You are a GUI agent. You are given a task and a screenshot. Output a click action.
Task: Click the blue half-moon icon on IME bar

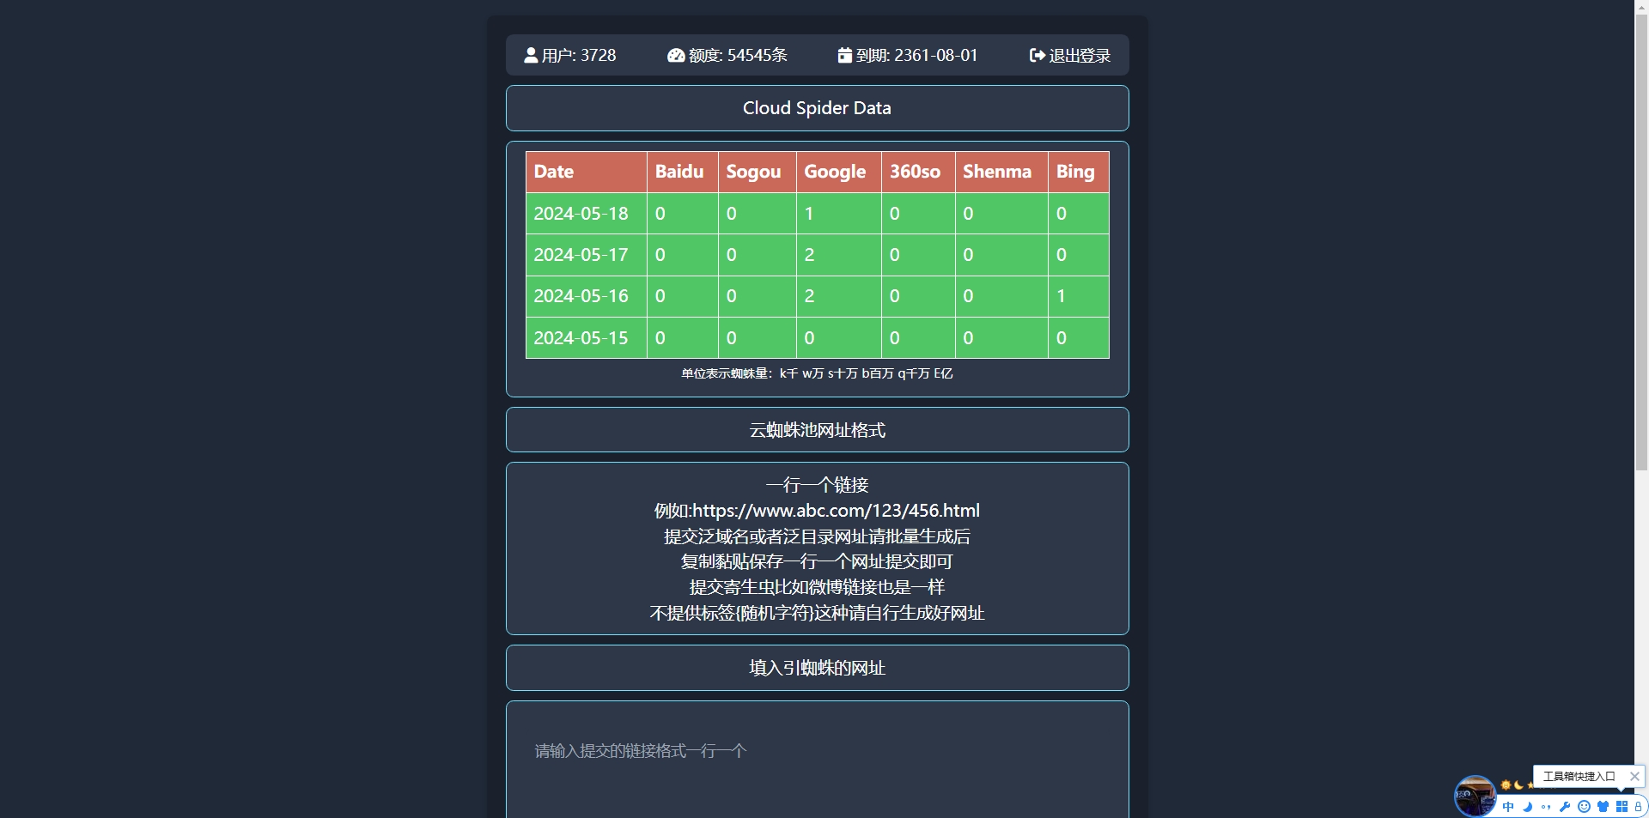[1527, 807]
